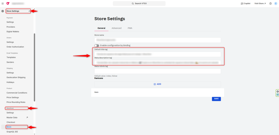Click the VTEX logo
The image size is (279, 135).
8,4
